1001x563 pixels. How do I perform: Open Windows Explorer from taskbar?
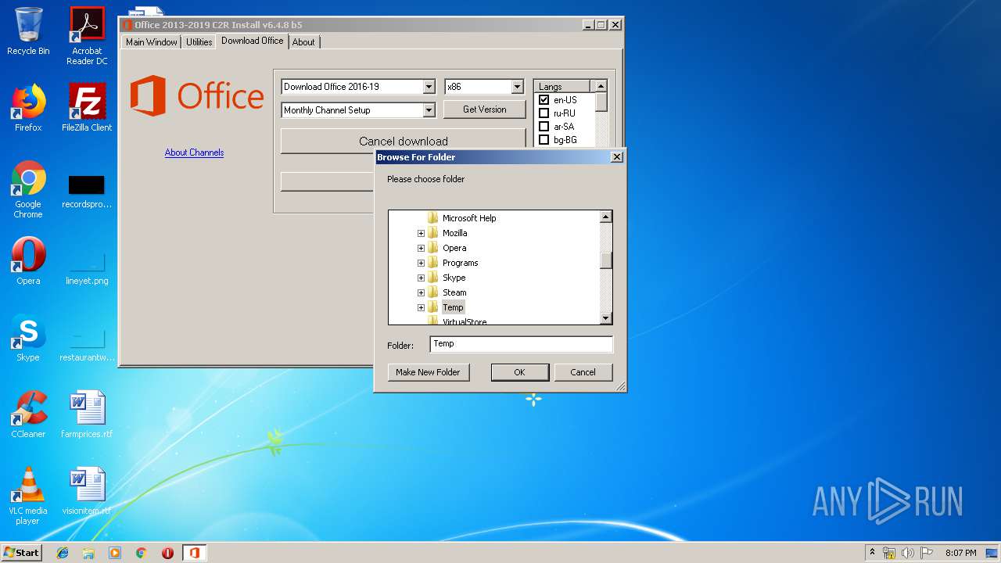click(88, 553)
